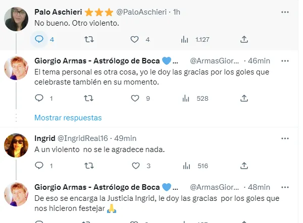Open Palo Aschieri's avatar
Screen dimensions: 303x223
coord(16,19)
